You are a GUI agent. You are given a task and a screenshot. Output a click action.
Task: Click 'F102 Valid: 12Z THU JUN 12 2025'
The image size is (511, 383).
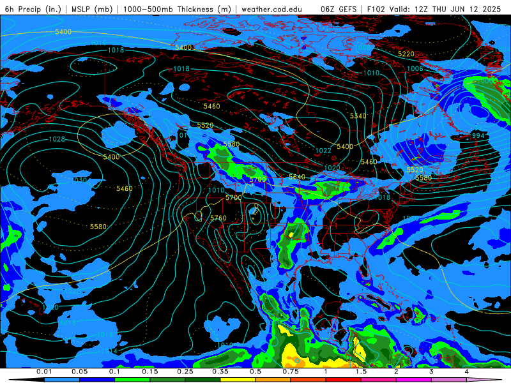434,9
